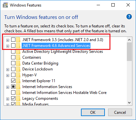
Task: Dismiss the dialog with Cancel
Action: pyautogui.click(x=120, y=112)
